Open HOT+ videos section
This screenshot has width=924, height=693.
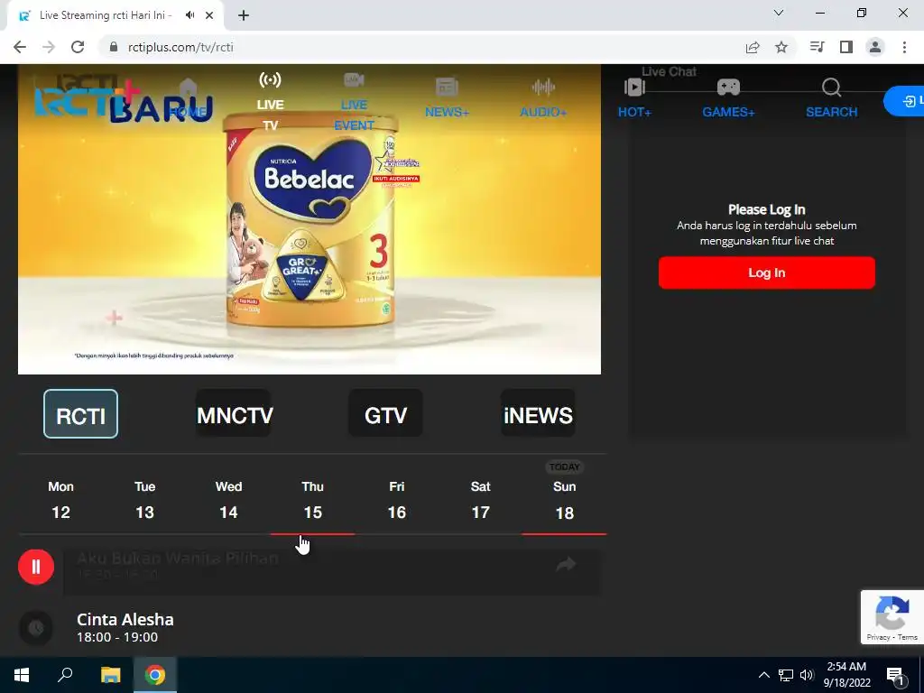click(x=634, y=97)
